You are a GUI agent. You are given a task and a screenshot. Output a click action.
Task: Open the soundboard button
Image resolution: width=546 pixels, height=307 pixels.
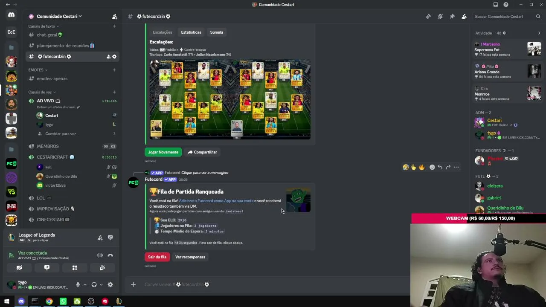pyautogui.click(x=102, y=268)
